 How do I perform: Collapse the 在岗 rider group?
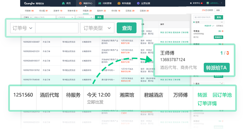click(x=222, y=22)
